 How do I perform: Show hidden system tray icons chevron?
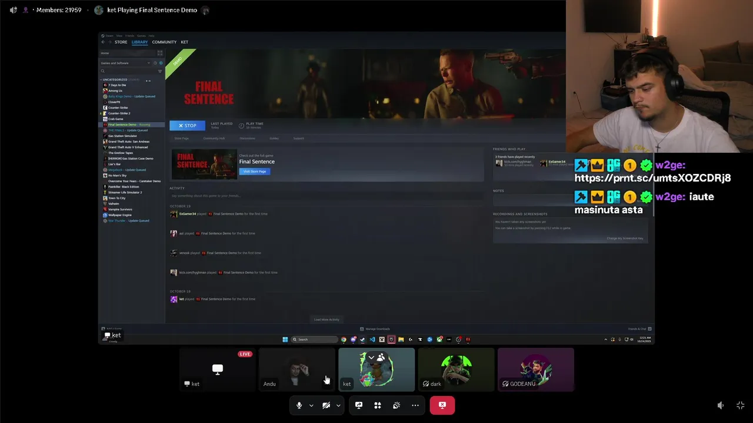click(606, 340)
